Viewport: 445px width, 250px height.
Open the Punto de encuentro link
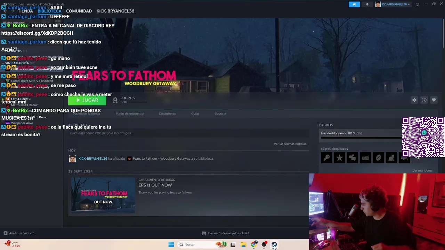point(129,114)
